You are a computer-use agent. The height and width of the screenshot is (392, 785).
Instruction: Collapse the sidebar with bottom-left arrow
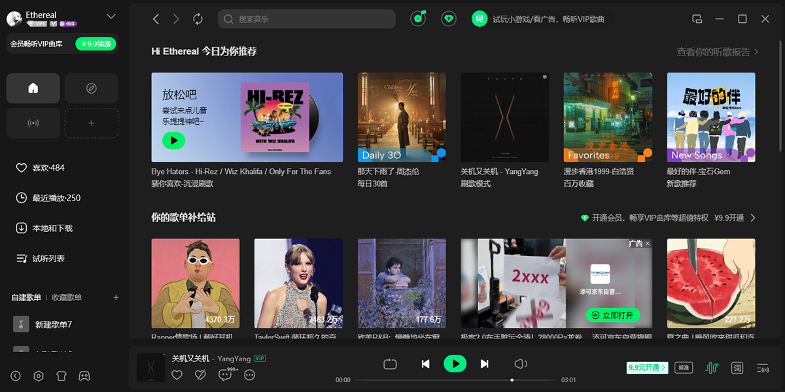pos(16,376)
